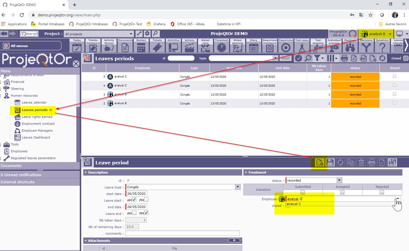The height and width of the screenshot is (251, 409).
Task: Save the leave period with floppy icon
Action: click(x=330, y=163)
